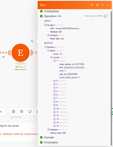Screen dimensions: 113x147
Task: Expand result item 10
Action: tap(54, 108)
